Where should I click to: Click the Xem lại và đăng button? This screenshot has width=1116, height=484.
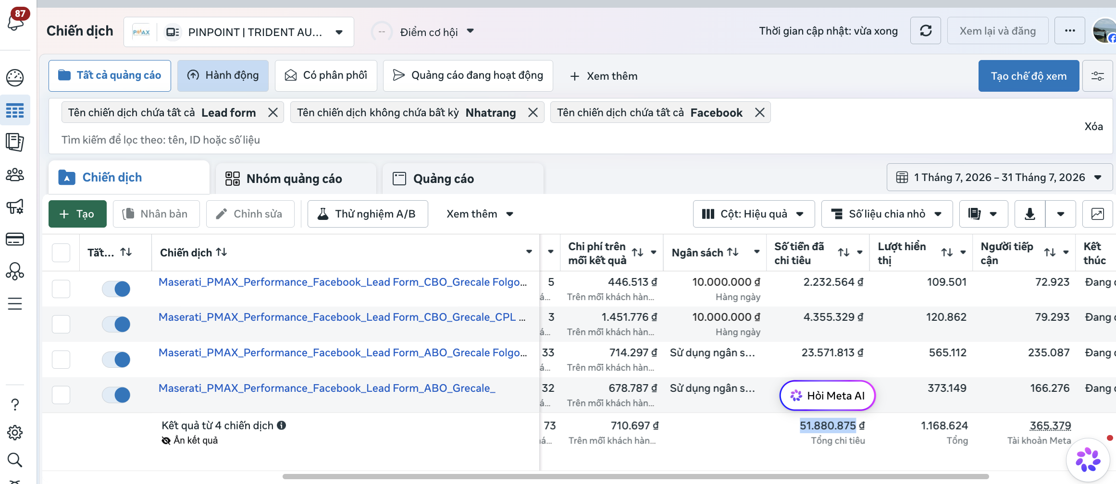pyautogui.click(x=998, y=31)
